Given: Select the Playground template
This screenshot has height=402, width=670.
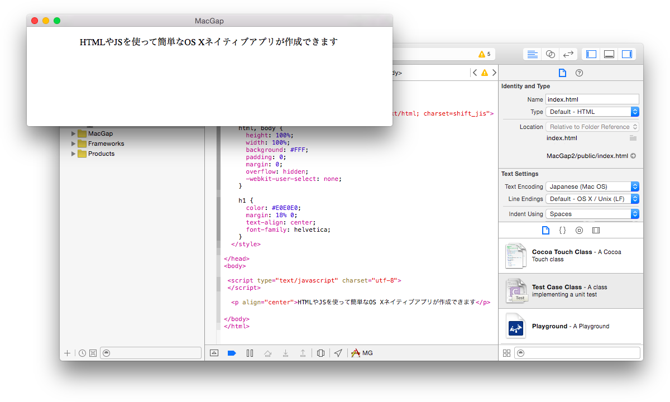Looking at the screenshot, I should (x=571, y=326).
